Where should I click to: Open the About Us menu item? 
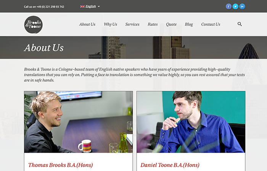[87, 24]
